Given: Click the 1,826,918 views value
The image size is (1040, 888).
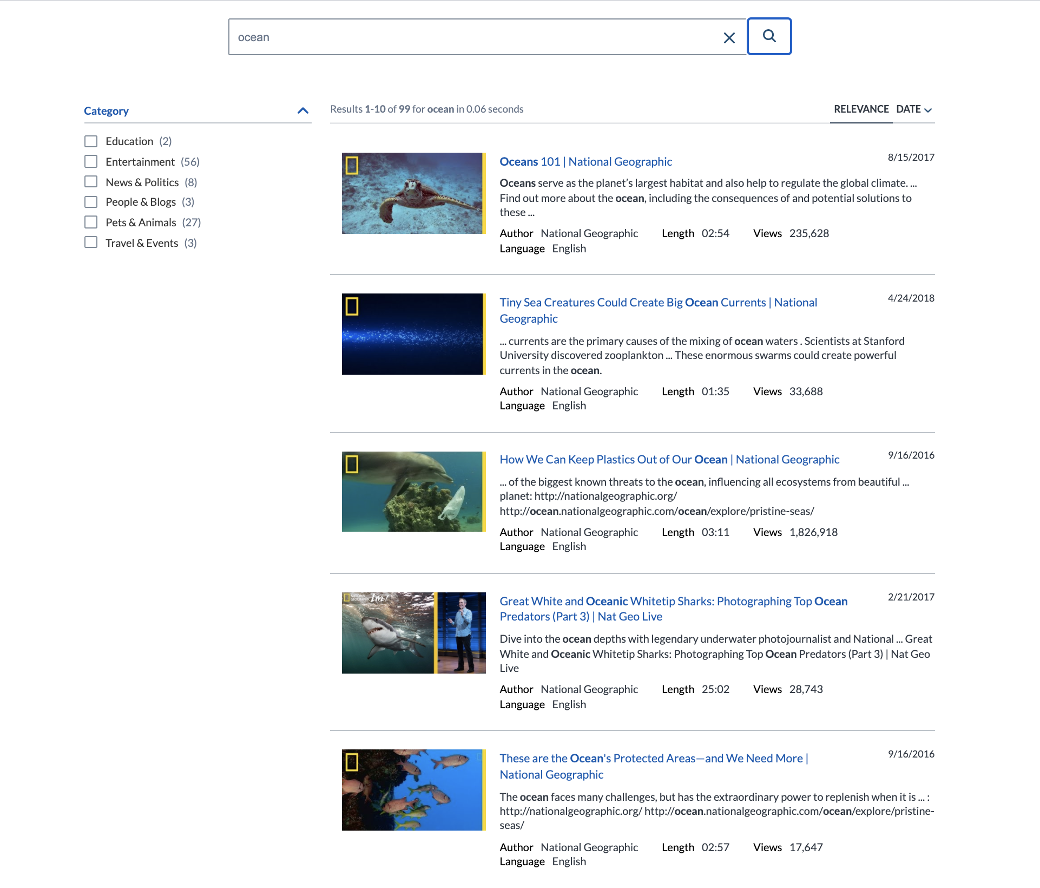Looking at the screenshot, I should click(813, 532).
